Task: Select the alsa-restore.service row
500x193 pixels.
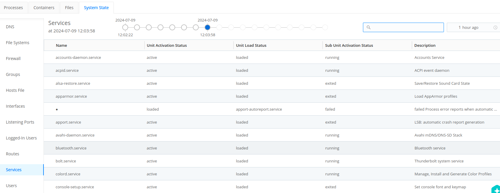Action: click(272, 83)
